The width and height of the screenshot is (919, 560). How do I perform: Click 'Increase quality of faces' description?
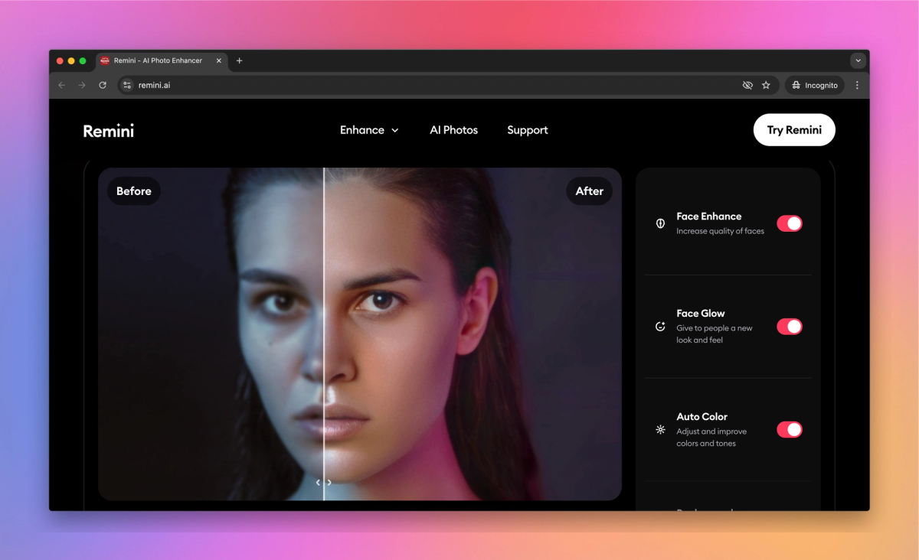721,231
